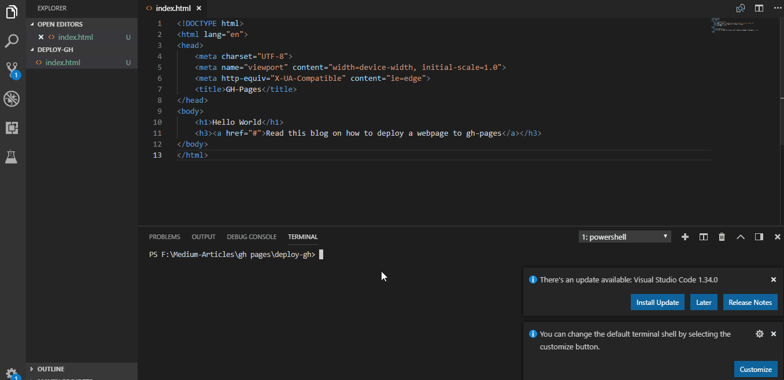The height and width of the screenshot is (380, 784).
Task: Switch to the PROBLEMS tab
Action: pos(164,237)
